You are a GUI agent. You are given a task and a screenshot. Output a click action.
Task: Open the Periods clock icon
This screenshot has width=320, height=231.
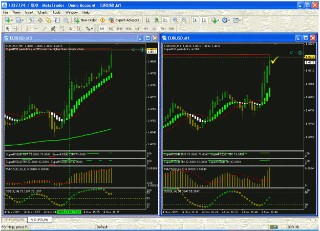[x=225, y=20]
